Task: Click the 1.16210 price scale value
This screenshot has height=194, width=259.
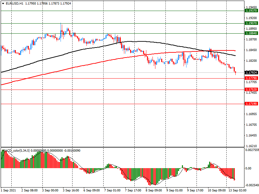Action: click(252, 146)
